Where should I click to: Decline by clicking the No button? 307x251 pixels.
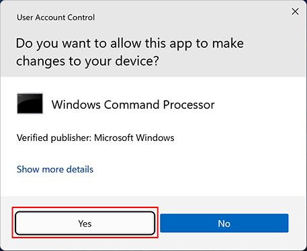[x=224, y=223]
